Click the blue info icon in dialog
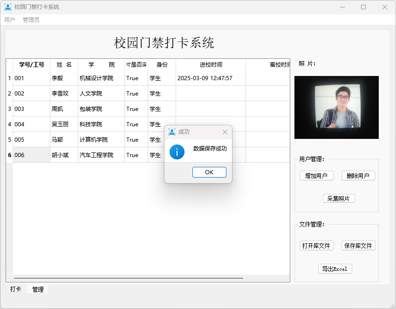This screenshot has width=396, height=309. click(177, 152)
